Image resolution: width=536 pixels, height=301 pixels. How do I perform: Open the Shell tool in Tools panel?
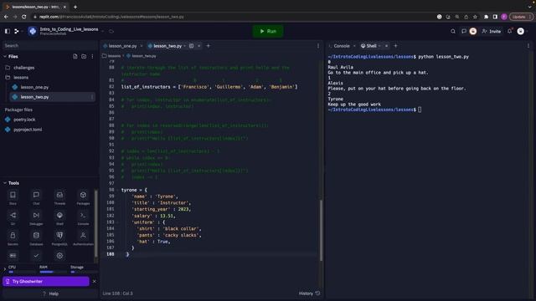[59, 218]
